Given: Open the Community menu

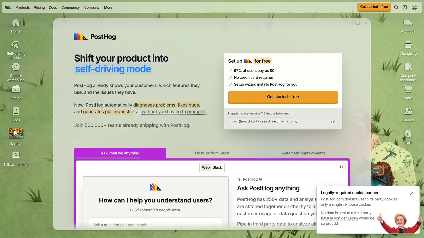Looking at the screenshot, I should point(70,7).
